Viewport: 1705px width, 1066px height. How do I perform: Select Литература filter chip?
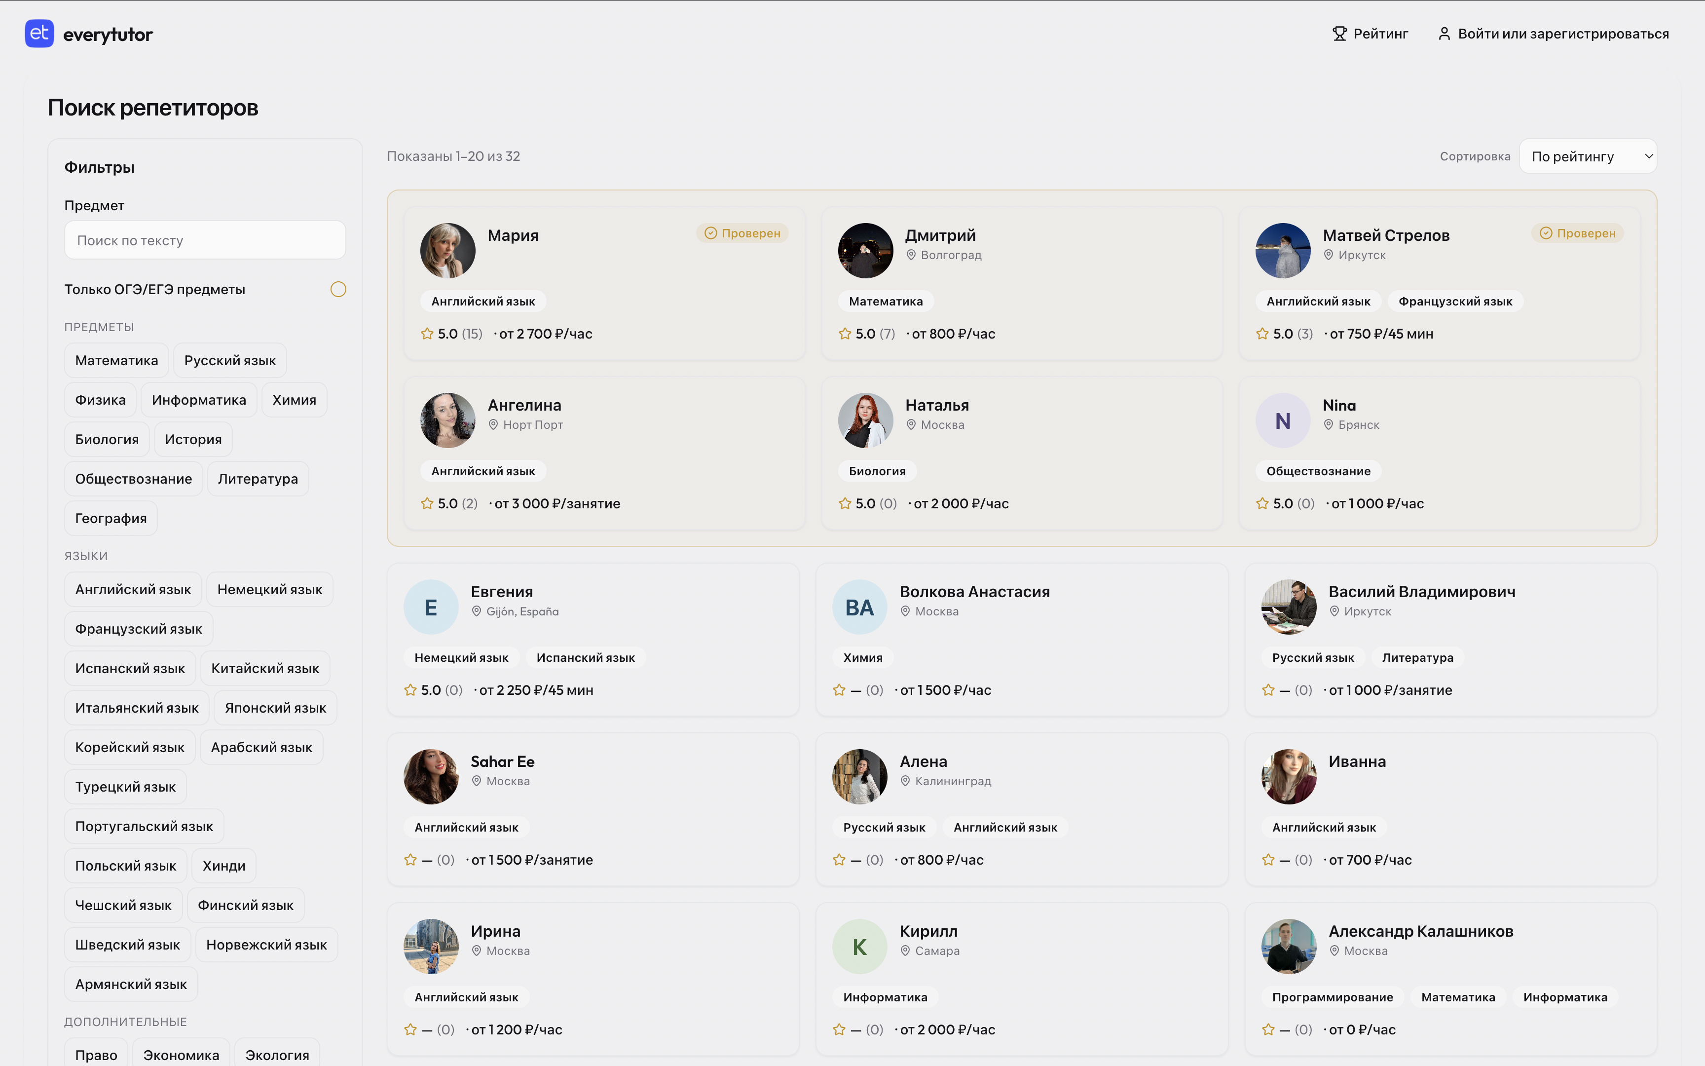click(258, 479)
